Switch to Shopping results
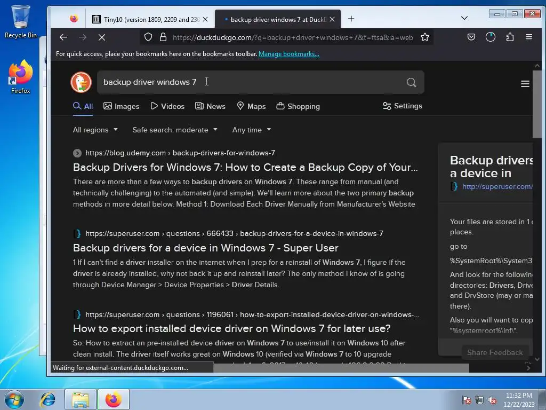 pyautogui.click(x=298, y=106)
